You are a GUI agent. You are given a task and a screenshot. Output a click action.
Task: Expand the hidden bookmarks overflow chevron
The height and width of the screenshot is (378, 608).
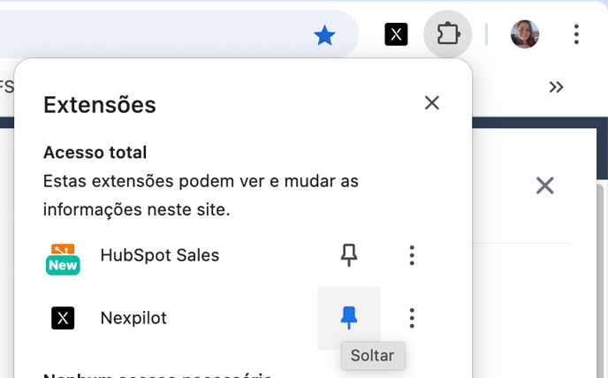tap(556, 87)
